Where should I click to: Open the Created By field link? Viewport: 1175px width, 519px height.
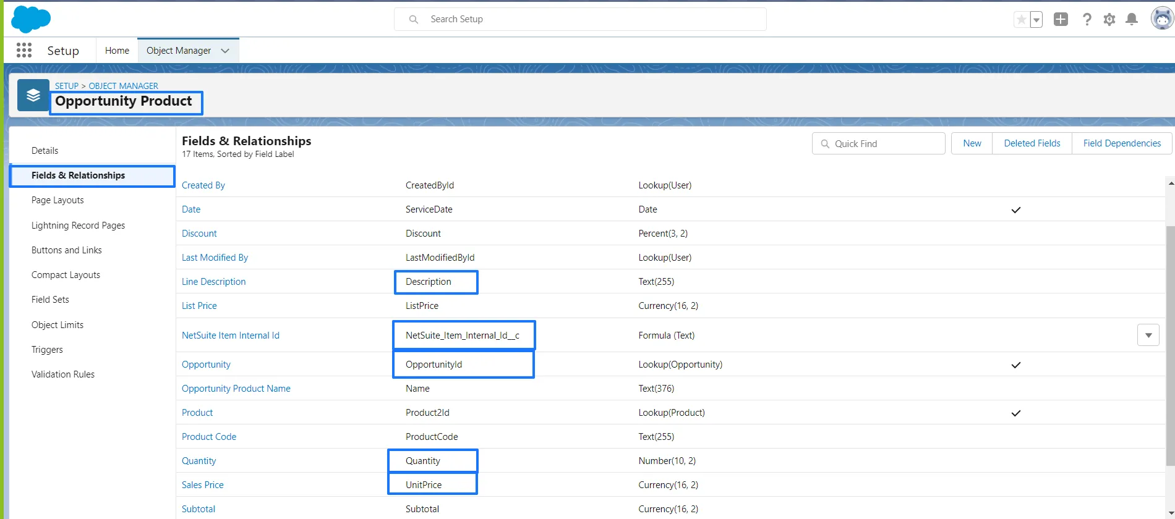pyautogui.click(x=203, y=185)
